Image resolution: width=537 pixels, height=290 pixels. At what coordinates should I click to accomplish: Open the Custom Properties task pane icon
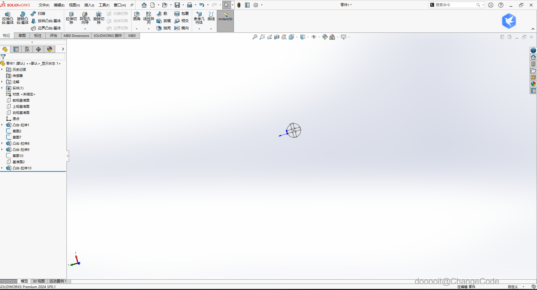tap(533, 91)
